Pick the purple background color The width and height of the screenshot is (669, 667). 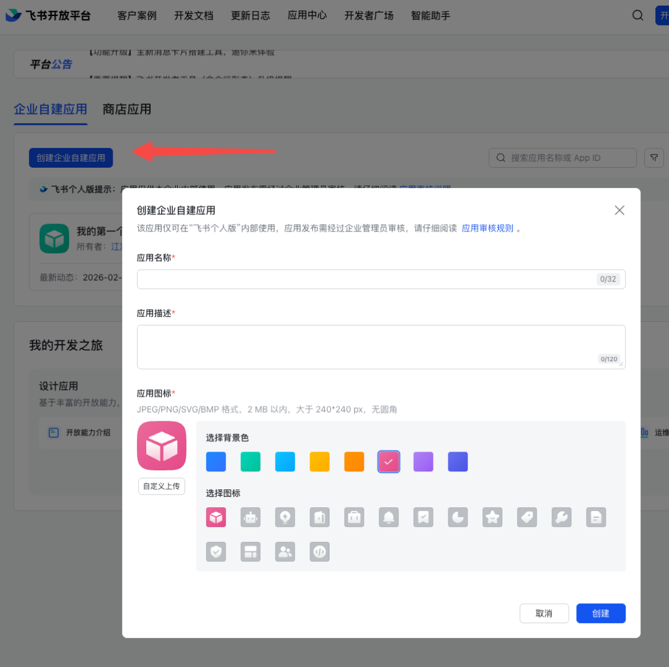tap(423, 462)
